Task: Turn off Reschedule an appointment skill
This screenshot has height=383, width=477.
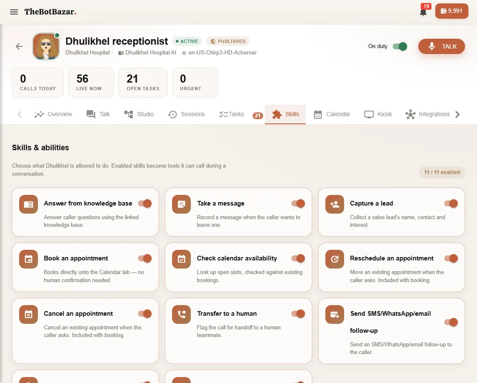Action: coord(451,258)
